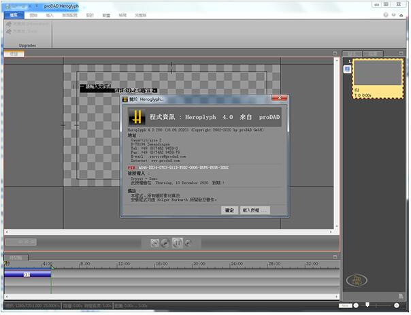Click the white PIN serial code text
Image resolution: width=411 pixels, height=315 pixels.
[184, 167]
